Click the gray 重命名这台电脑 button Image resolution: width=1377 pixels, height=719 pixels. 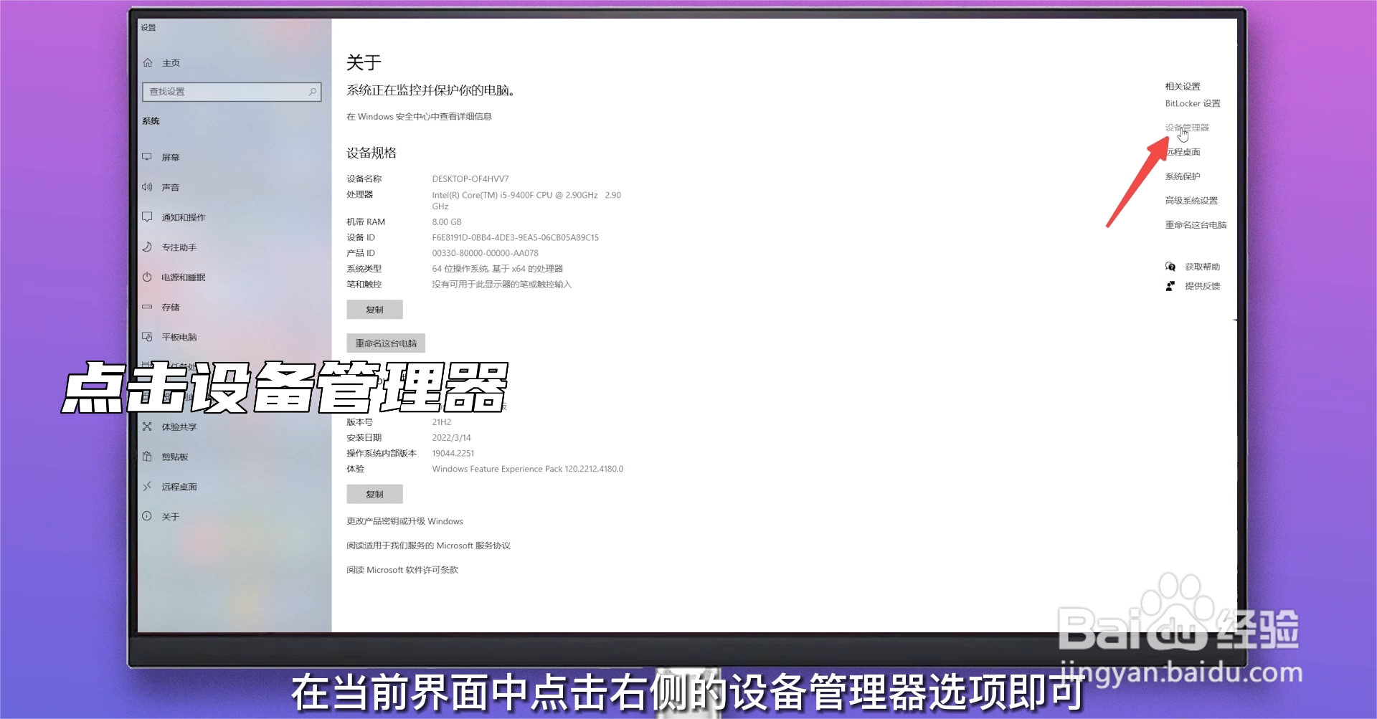[386, 343]
